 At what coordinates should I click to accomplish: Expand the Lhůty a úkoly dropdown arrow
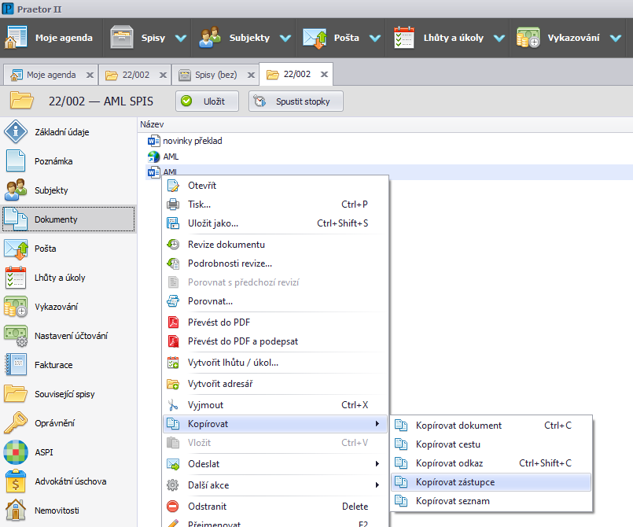(499, 38)
